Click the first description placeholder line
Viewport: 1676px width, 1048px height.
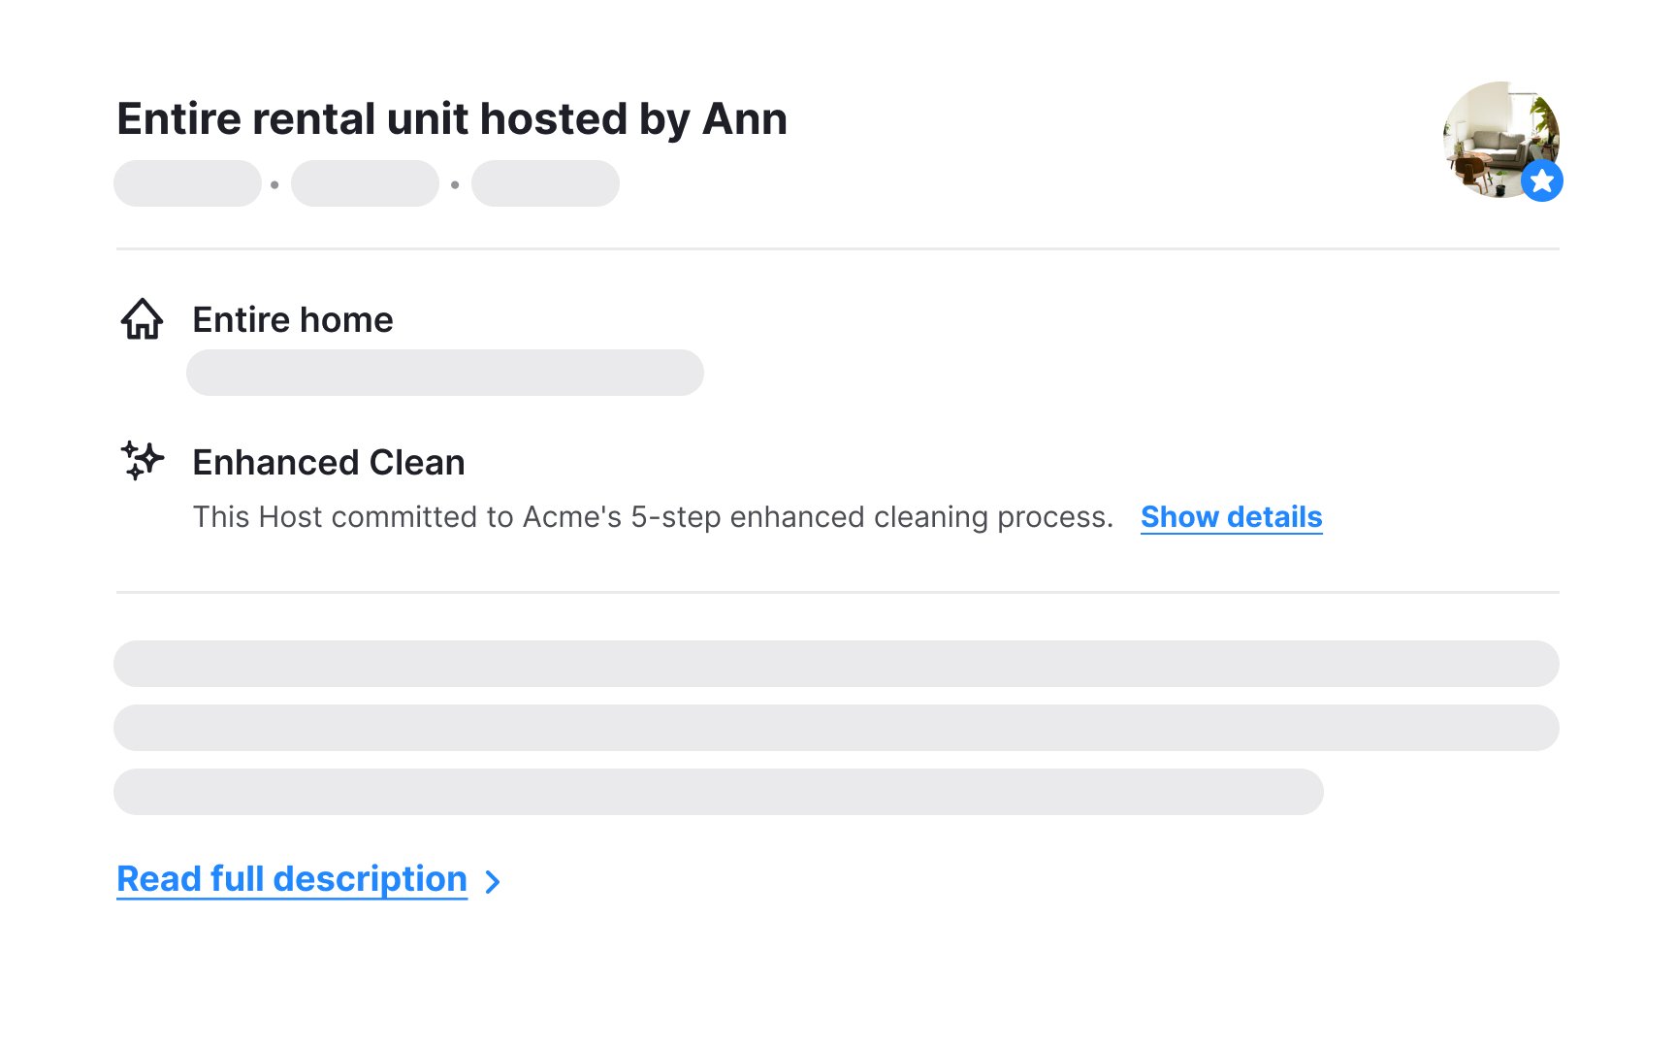836,664
